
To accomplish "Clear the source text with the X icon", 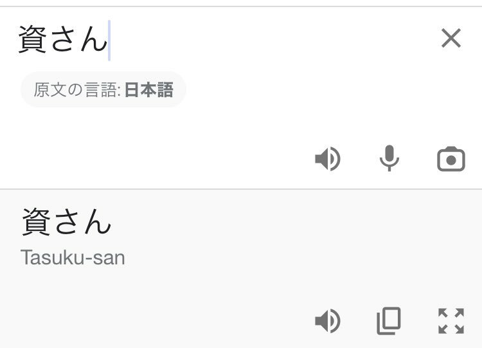I will pos(451,38).
